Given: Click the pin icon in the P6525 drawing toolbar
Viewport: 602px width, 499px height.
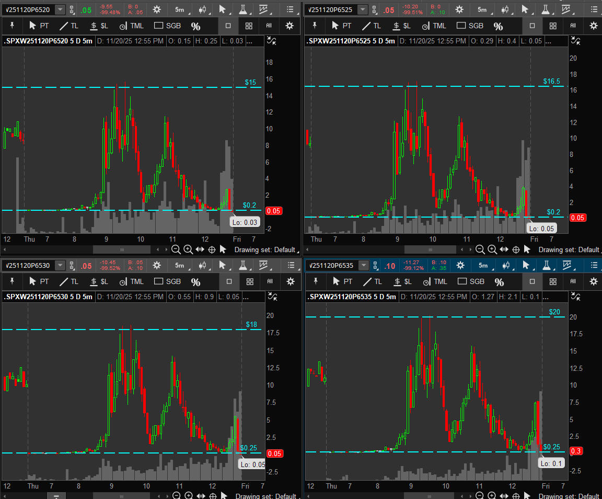Looking at the screenshot, I should (315, 26).
